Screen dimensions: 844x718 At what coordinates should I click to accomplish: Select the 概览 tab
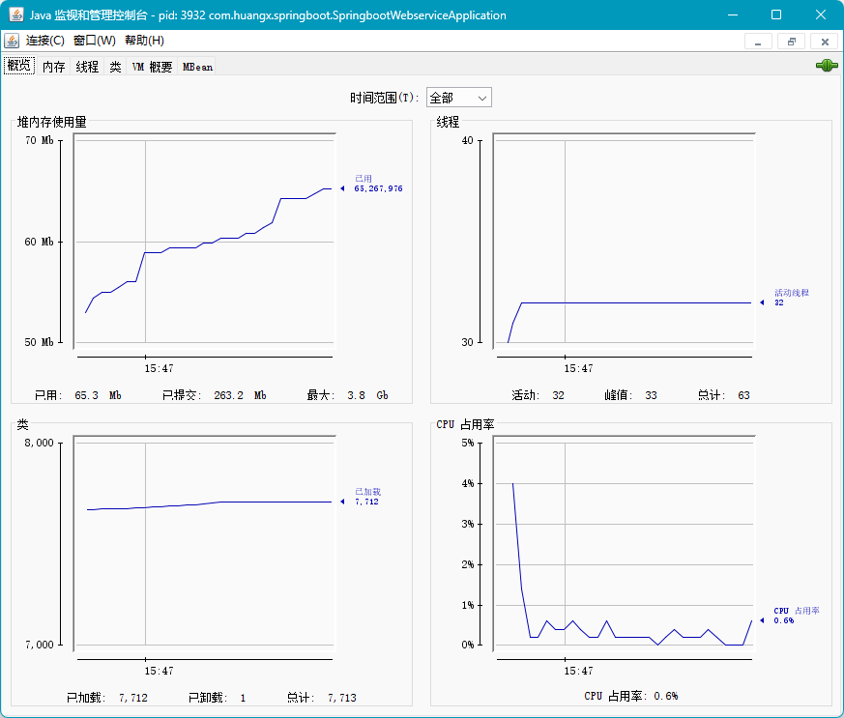[x=19, y=66]
